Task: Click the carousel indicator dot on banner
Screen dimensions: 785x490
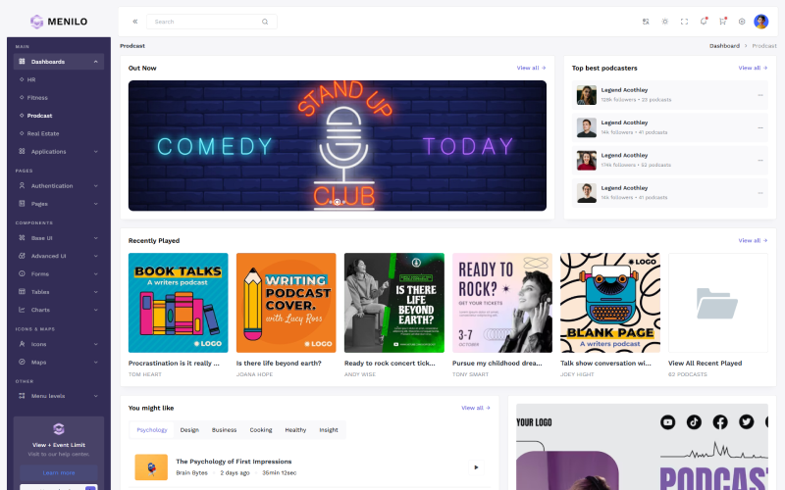Action: tap(338, 202)
